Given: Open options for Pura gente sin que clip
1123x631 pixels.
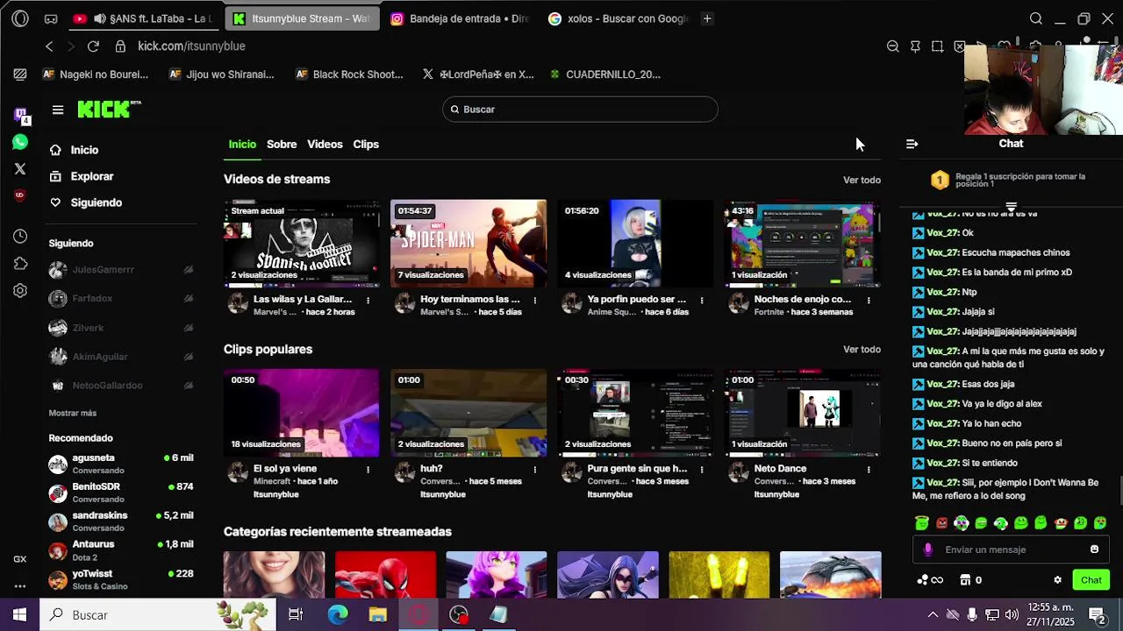Looking at the screenshot, I should 701,470.
